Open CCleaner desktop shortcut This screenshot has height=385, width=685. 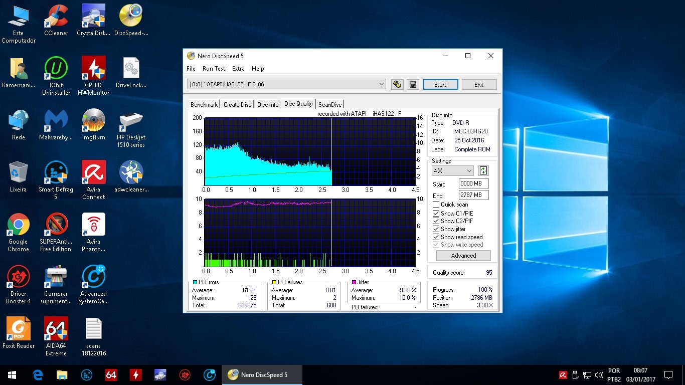(56, 21)
